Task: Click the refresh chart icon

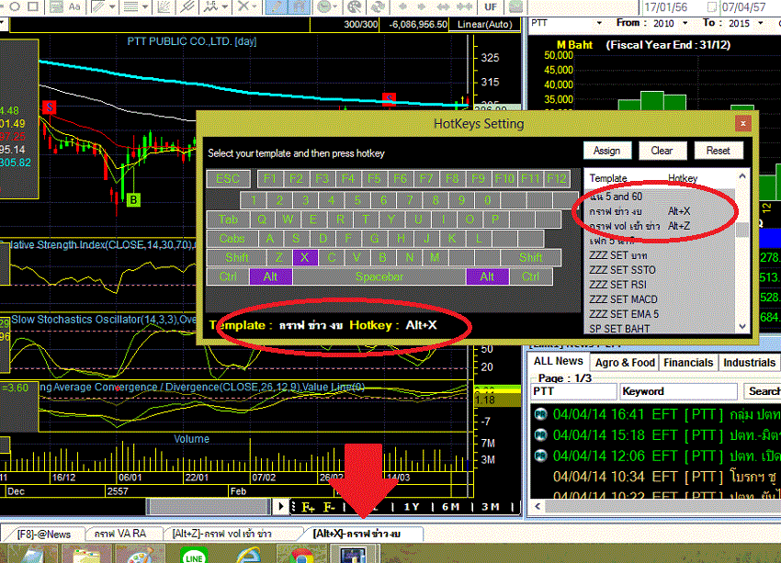Action: tap(378, 6)
